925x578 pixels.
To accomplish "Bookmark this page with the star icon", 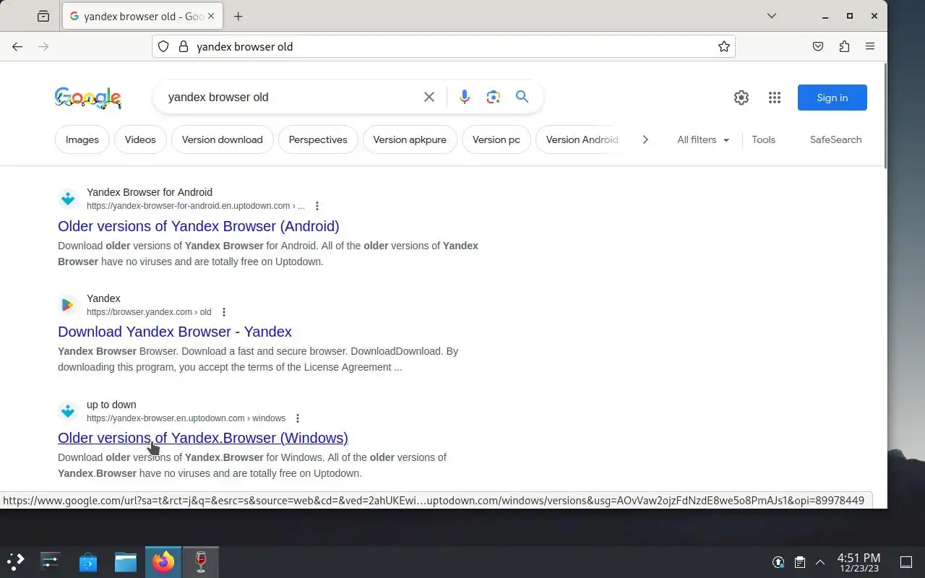I will [723, 46].
